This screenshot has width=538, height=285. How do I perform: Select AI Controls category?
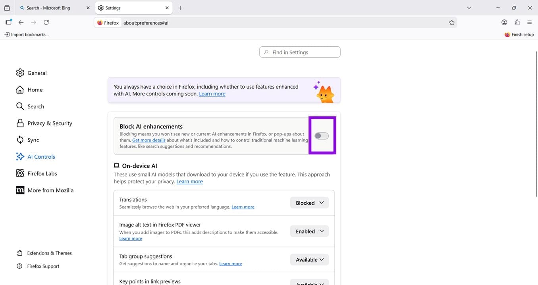pos(35,157)
